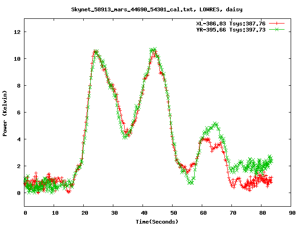Click the y-axis tick label 4

tap(19, 139)
